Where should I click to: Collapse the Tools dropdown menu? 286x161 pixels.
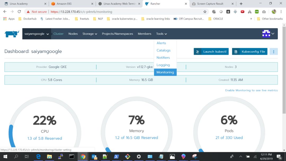pos(162,34)
